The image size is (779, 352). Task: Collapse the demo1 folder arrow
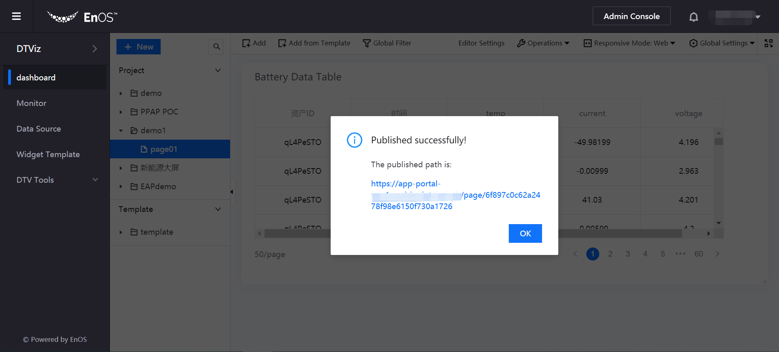tap(121, 131)
